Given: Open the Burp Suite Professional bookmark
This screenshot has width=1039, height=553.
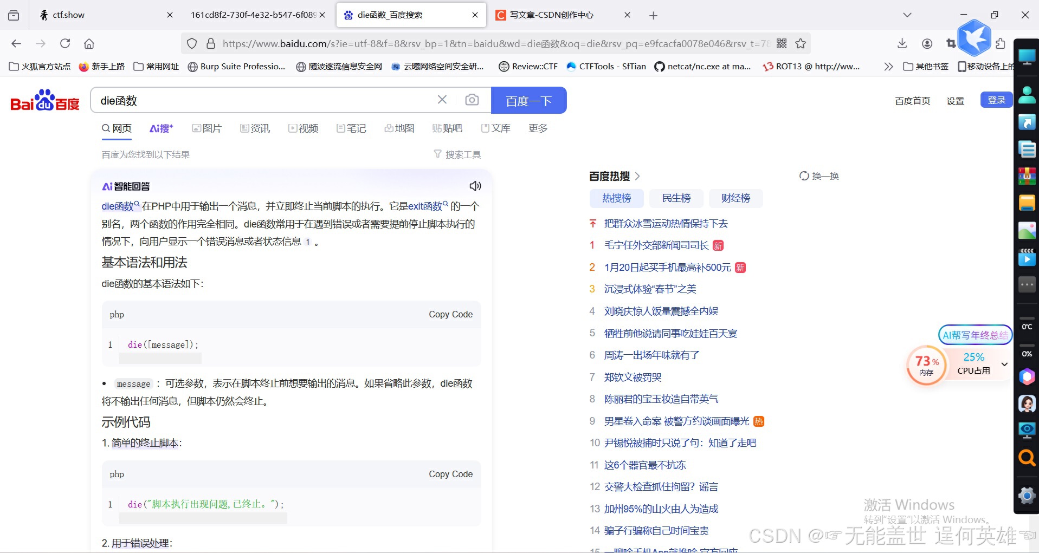Looking at the screenshot, I should 236,66.
